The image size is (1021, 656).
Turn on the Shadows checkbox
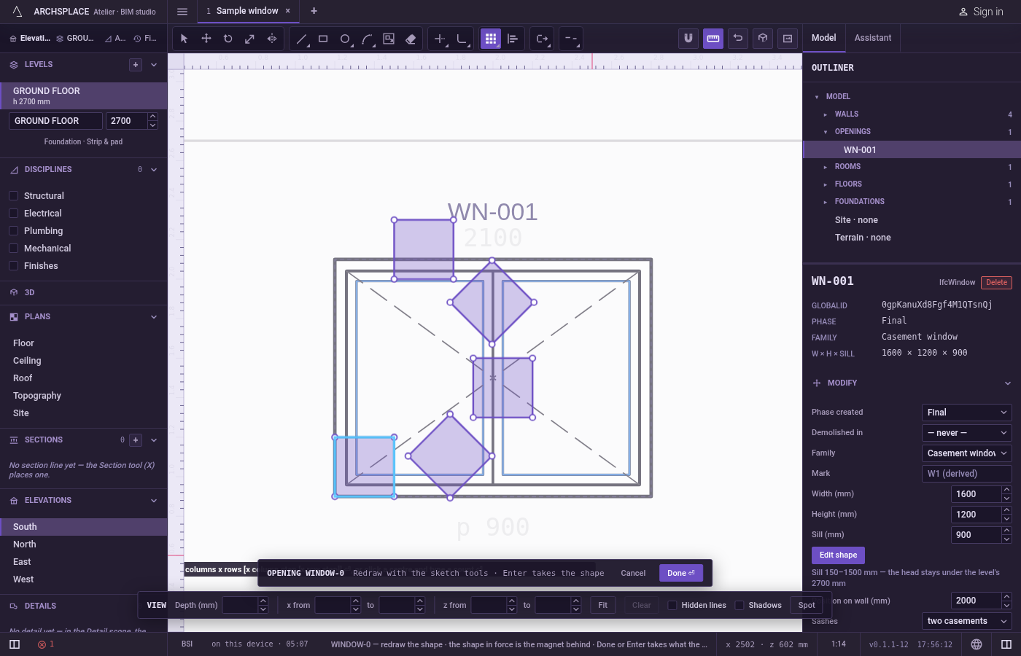point(739,605)
